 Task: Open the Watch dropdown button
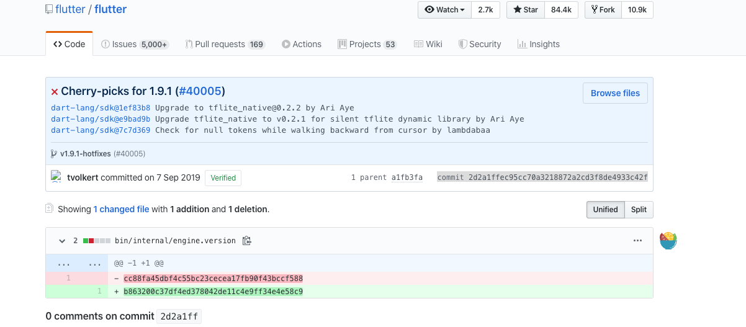coord(444,10)
